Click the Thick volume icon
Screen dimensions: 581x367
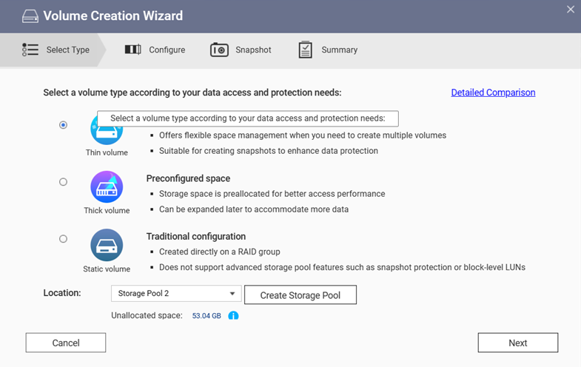tap(107, 186)
